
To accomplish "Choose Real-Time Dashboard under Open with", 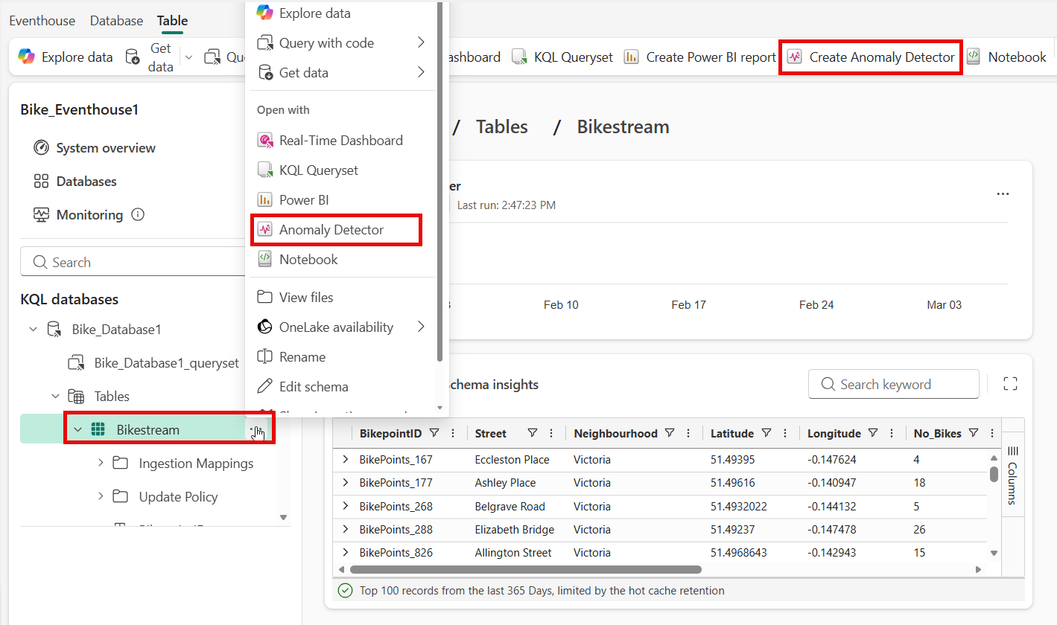I will pyautogui.click(x=342, y=141).
